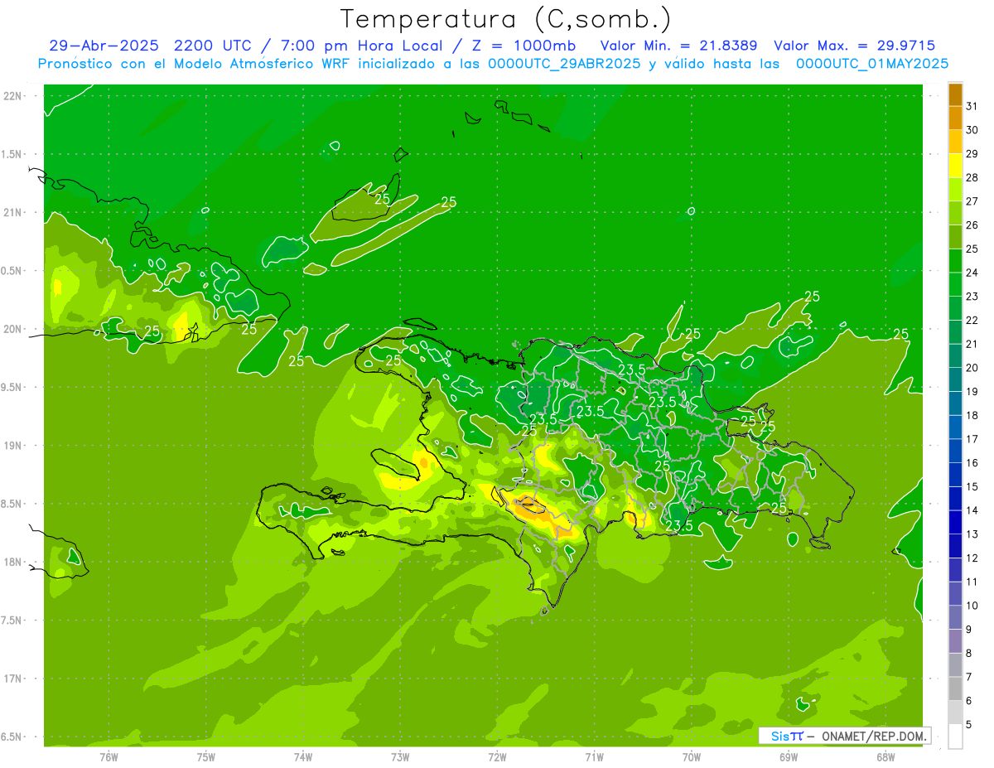The width and height of the screenshot is (994, 768).
Task: Click legend color band between 30 and 31
Action: pos(955,118)
